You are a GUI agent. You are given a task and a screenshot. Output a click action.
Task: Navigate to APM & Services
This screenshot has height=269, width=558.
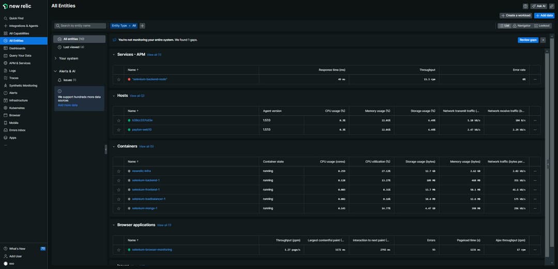[x=23, y=63]
